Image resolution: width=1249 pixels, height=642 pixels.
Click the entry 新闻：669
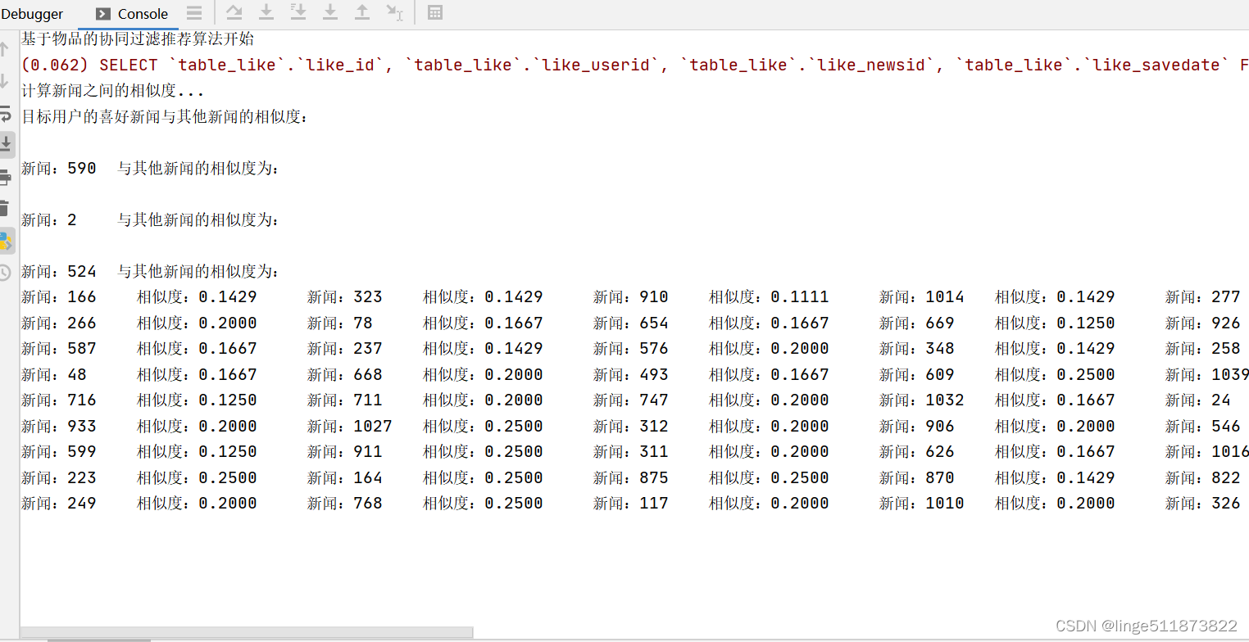point(917,323)
